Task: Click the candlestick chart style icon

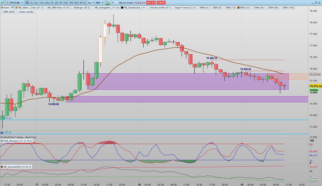Action: click(3, 3)
